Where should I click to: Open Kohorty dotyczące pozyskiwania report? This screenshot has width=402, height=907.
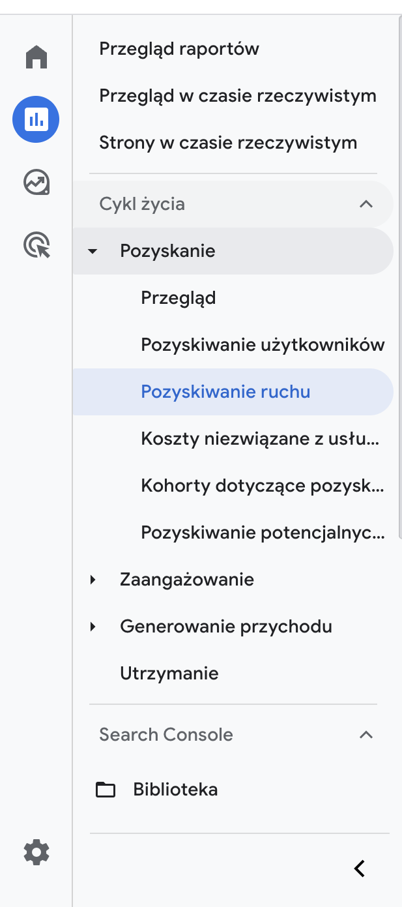[262, 486]
